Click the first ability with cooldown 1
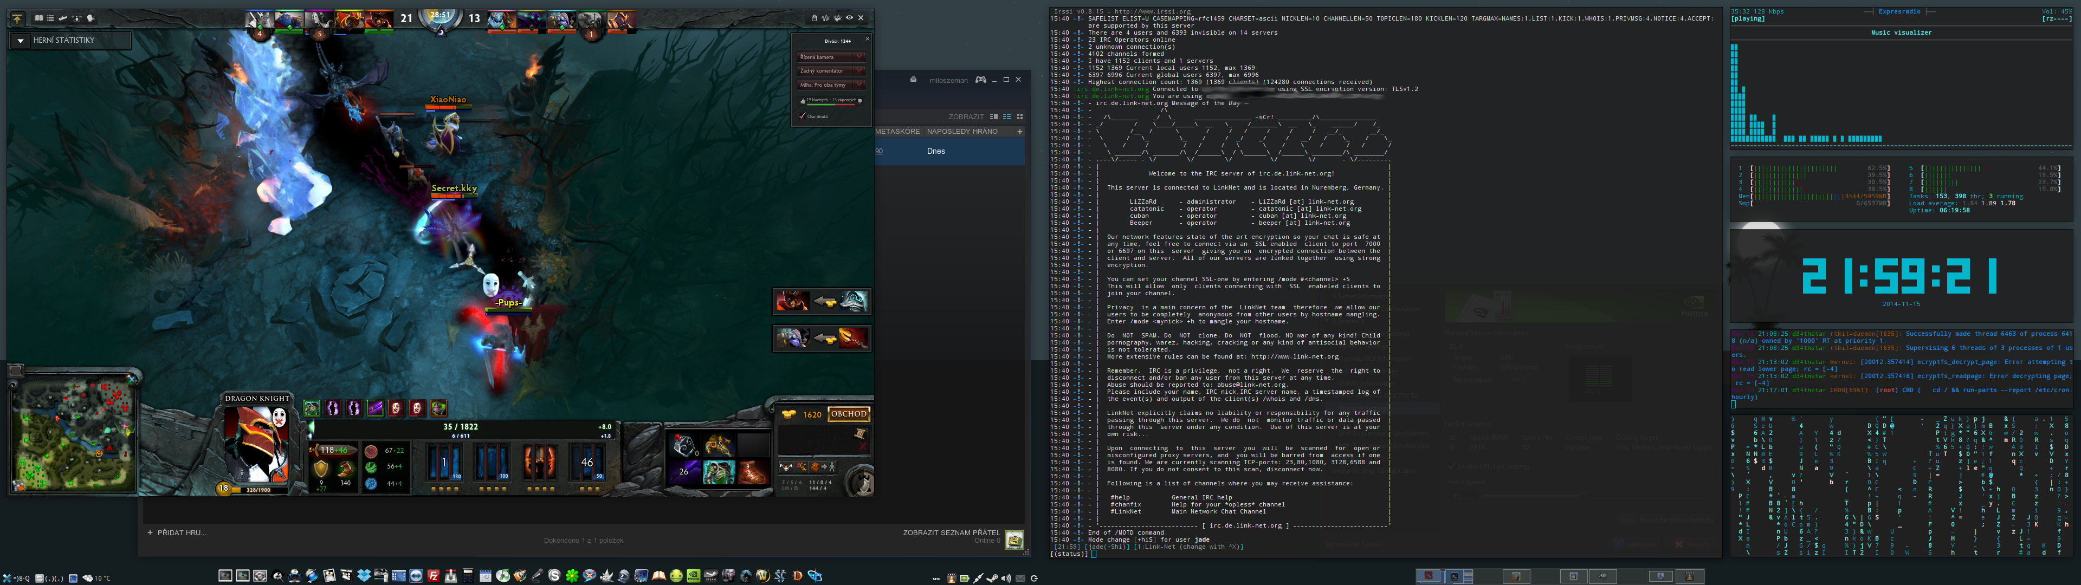Image resolution: width=2081 pixels, height=585 pixels. pos(443,462)
